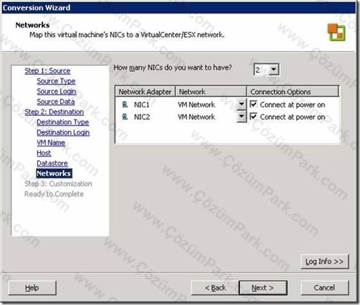Proceed with the Next button
360x305 pixels.
point(263,288)
